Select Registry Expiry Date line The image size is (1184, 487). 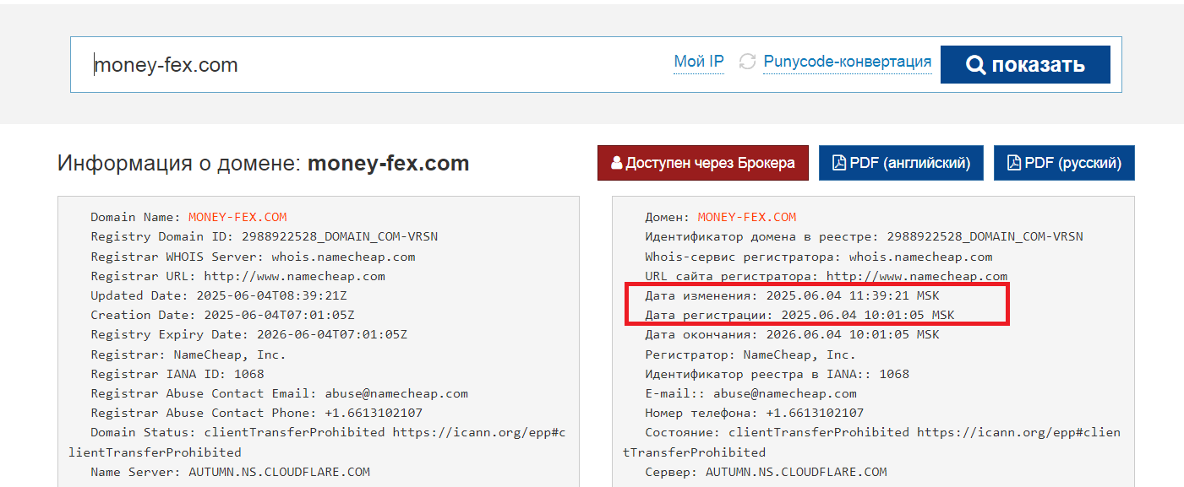point(248,334)
